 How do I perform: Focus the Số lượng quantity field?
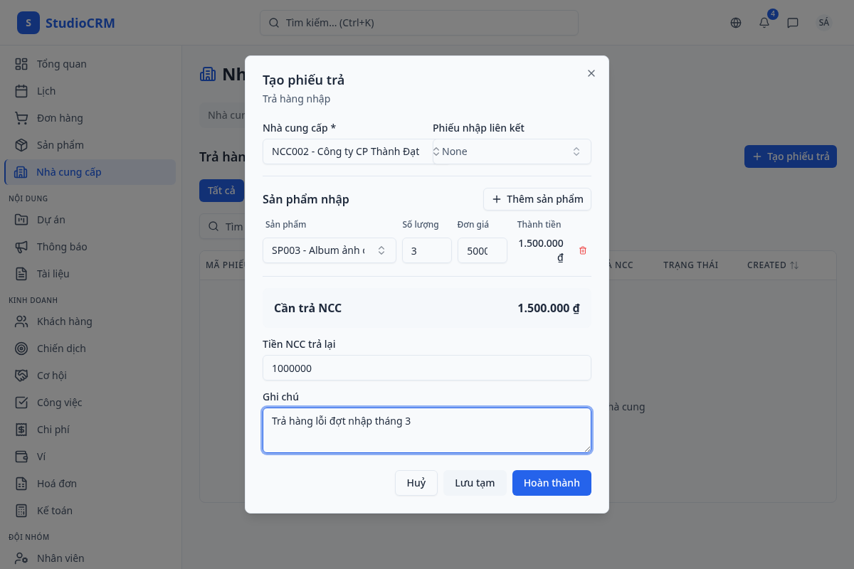point(427,250)
